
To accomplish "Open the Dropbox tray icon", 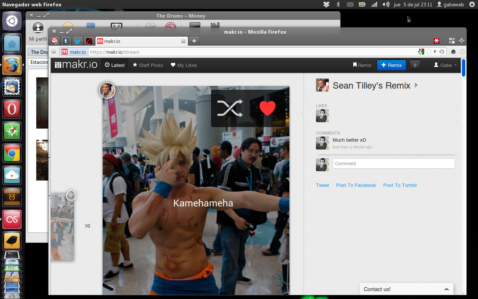I will click(326, 4).
